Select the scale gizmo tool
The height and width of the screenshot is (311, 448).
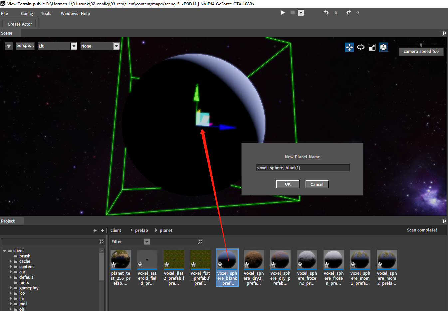[372, 47]
